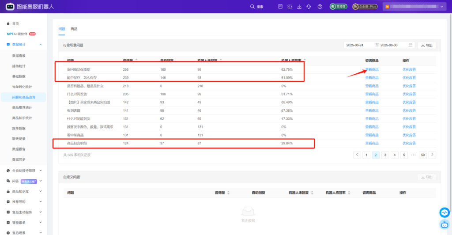
Task: Click the 已授权 authorized badge
Action: (339, 7)
